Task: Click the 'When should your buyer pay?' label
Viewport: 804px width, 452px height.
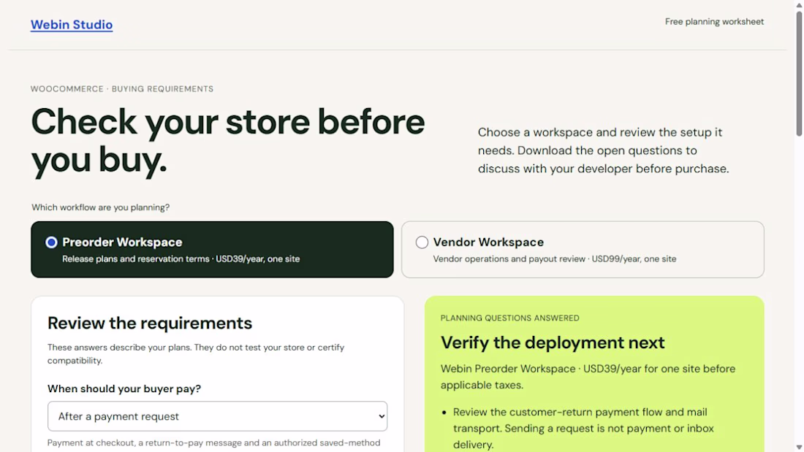Action: click(x=124, y=389)
